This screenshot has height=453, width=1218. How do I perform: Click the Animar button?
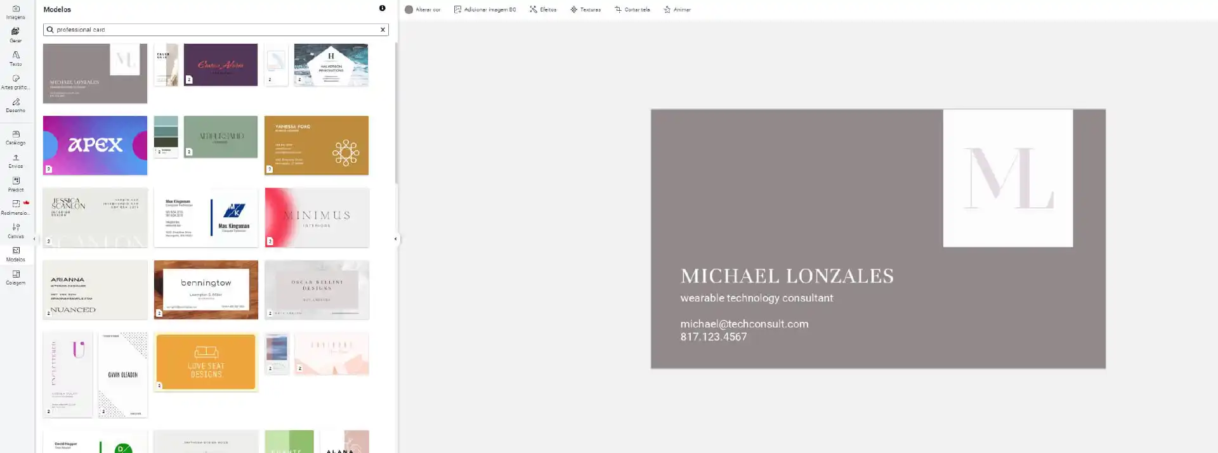[677, 10]
